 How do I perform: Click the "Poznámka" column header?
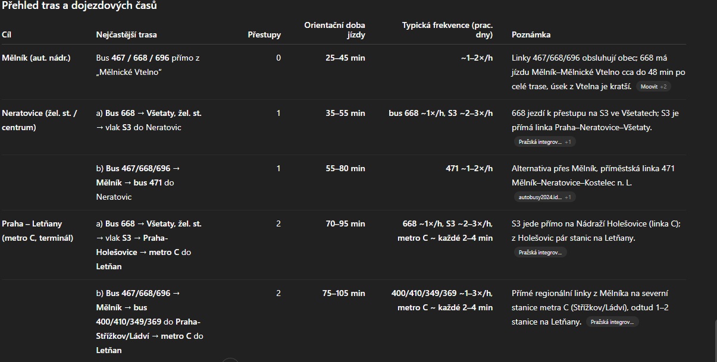point(531,35)
